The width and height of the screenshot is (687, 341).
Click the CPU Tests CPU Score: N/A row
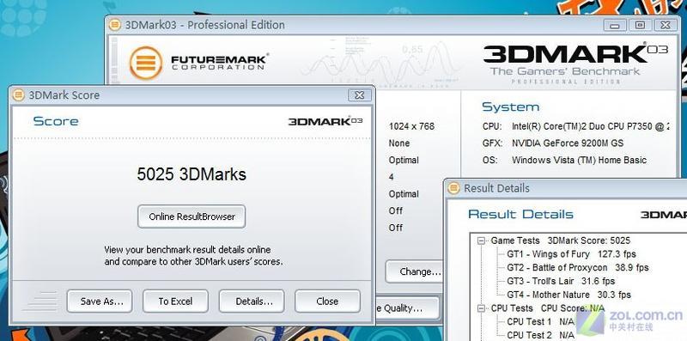547,308
